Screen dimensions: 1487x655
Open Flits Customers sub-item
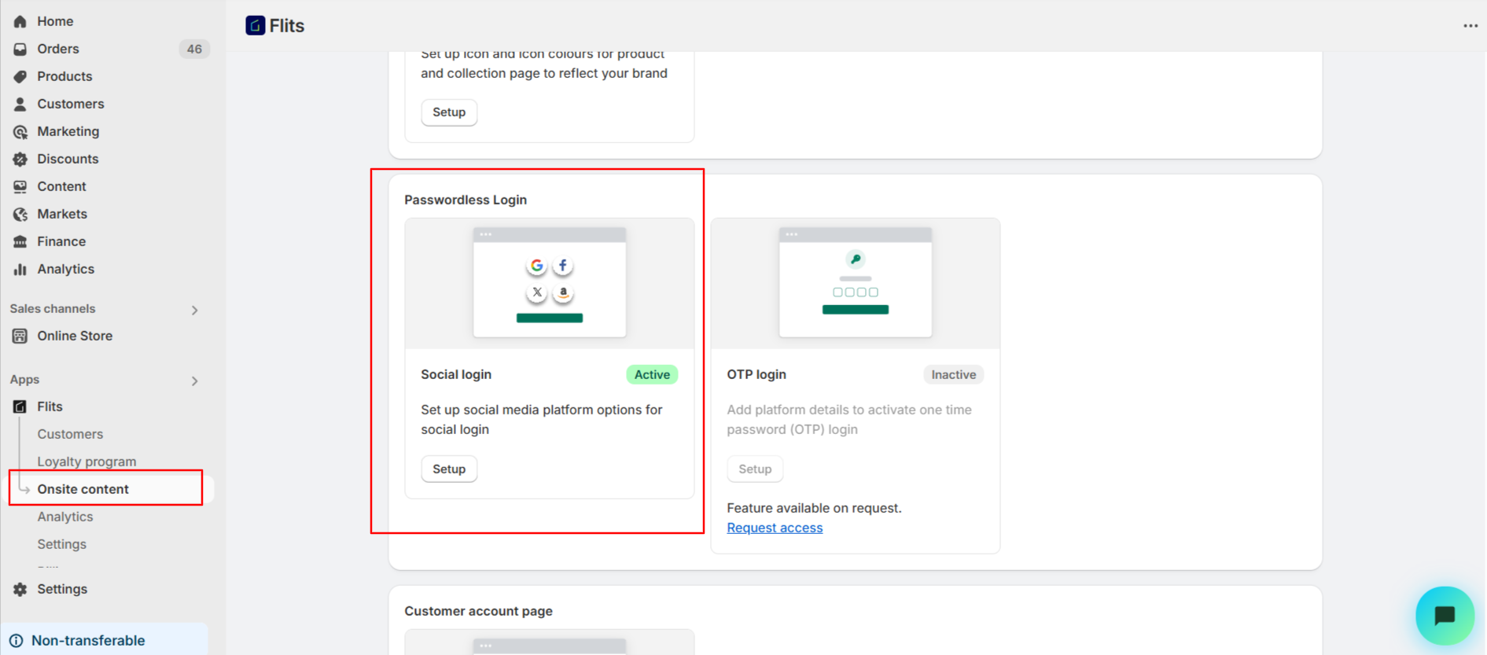[70, 434]
